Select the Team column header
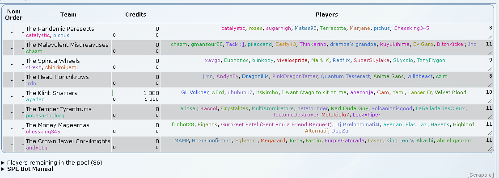Screen dimensions: 499x178 click(x=68, y=15)
